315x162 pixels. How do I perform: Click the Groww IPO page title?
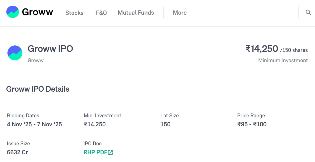pos(50,49)
